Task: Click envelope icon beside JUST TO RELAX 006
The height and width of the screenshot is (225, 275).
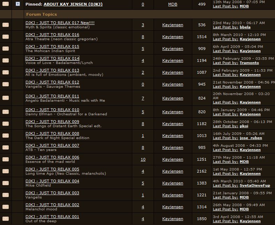Action: (x=6, y=159)
